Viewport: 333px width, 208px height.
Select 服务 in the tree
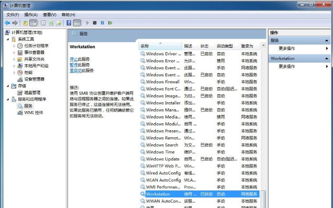28,106
